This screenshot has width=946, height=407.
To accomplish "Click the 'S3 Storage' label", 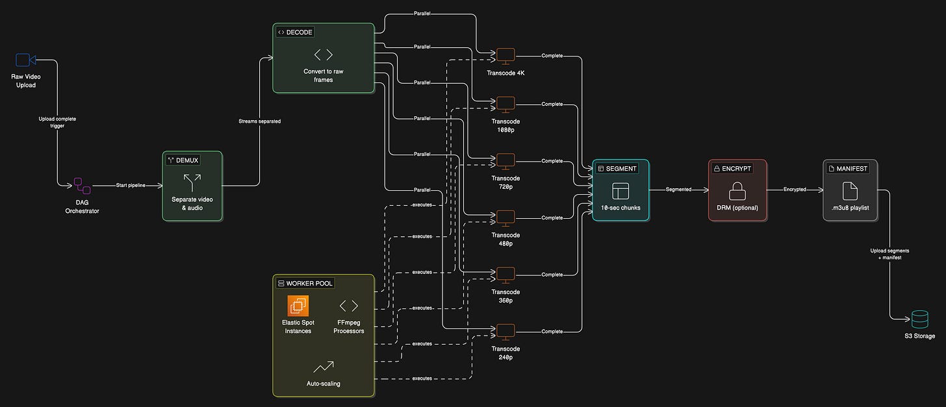I will click(920, 336).
